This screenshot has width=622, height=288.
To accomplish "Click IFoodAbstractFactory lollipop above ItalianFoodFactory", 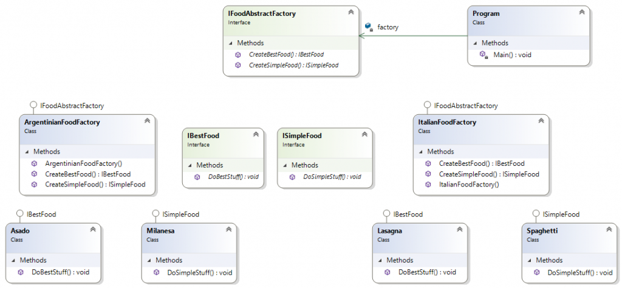I will tap(427, 106).
